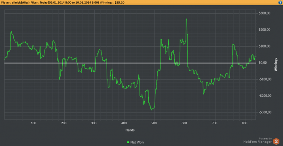Image resolution: width=283 pixels, height=146 pixels.
Task: Click the Net Won legend label
Action: tap(137, 142)
